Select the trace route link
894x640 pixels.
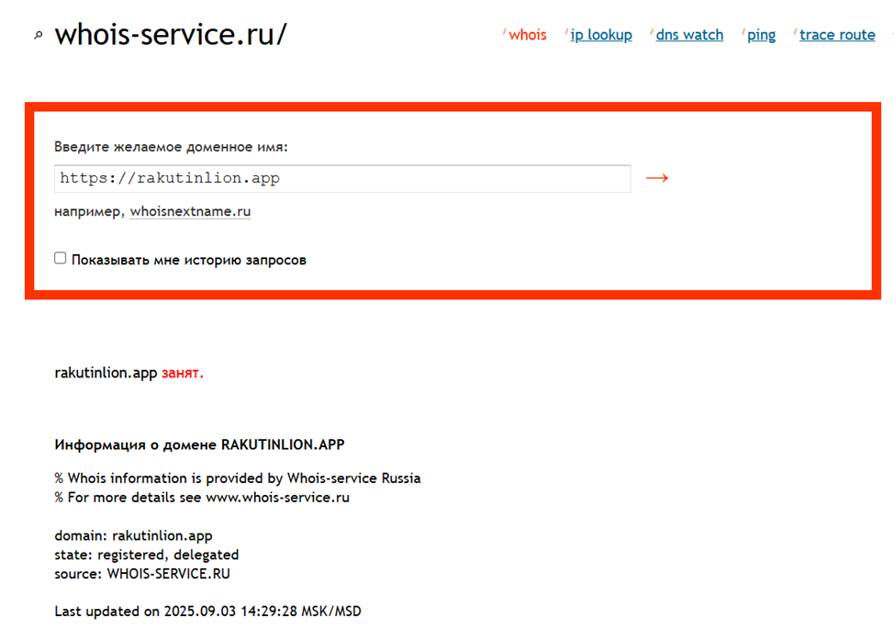[837, 35]
